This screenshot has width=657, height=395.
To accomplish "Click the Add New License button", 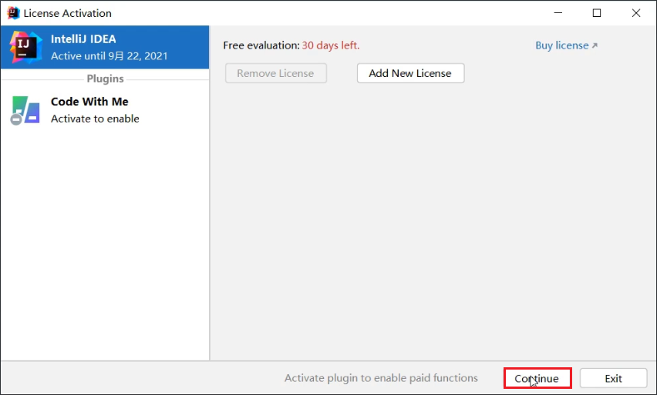I will coord(410,73).
